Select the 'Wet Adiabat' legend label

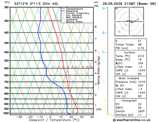coord(74,17)
